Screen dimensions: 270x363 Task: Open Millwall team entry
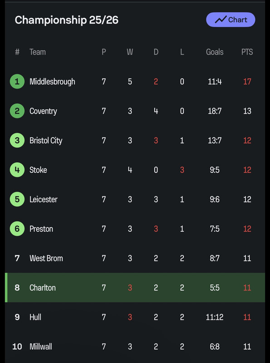point(135,346)
